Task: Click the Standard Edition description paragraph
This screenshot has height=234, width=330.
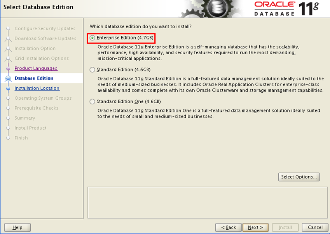Action: (210, 85)
